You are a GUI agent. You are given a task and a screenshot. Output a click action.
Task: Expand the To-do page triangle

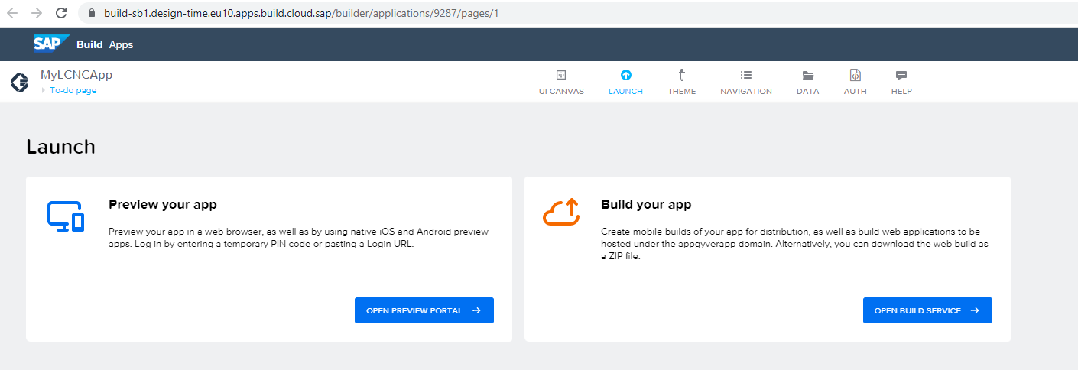pyautogui.click(x=44, y=90)
